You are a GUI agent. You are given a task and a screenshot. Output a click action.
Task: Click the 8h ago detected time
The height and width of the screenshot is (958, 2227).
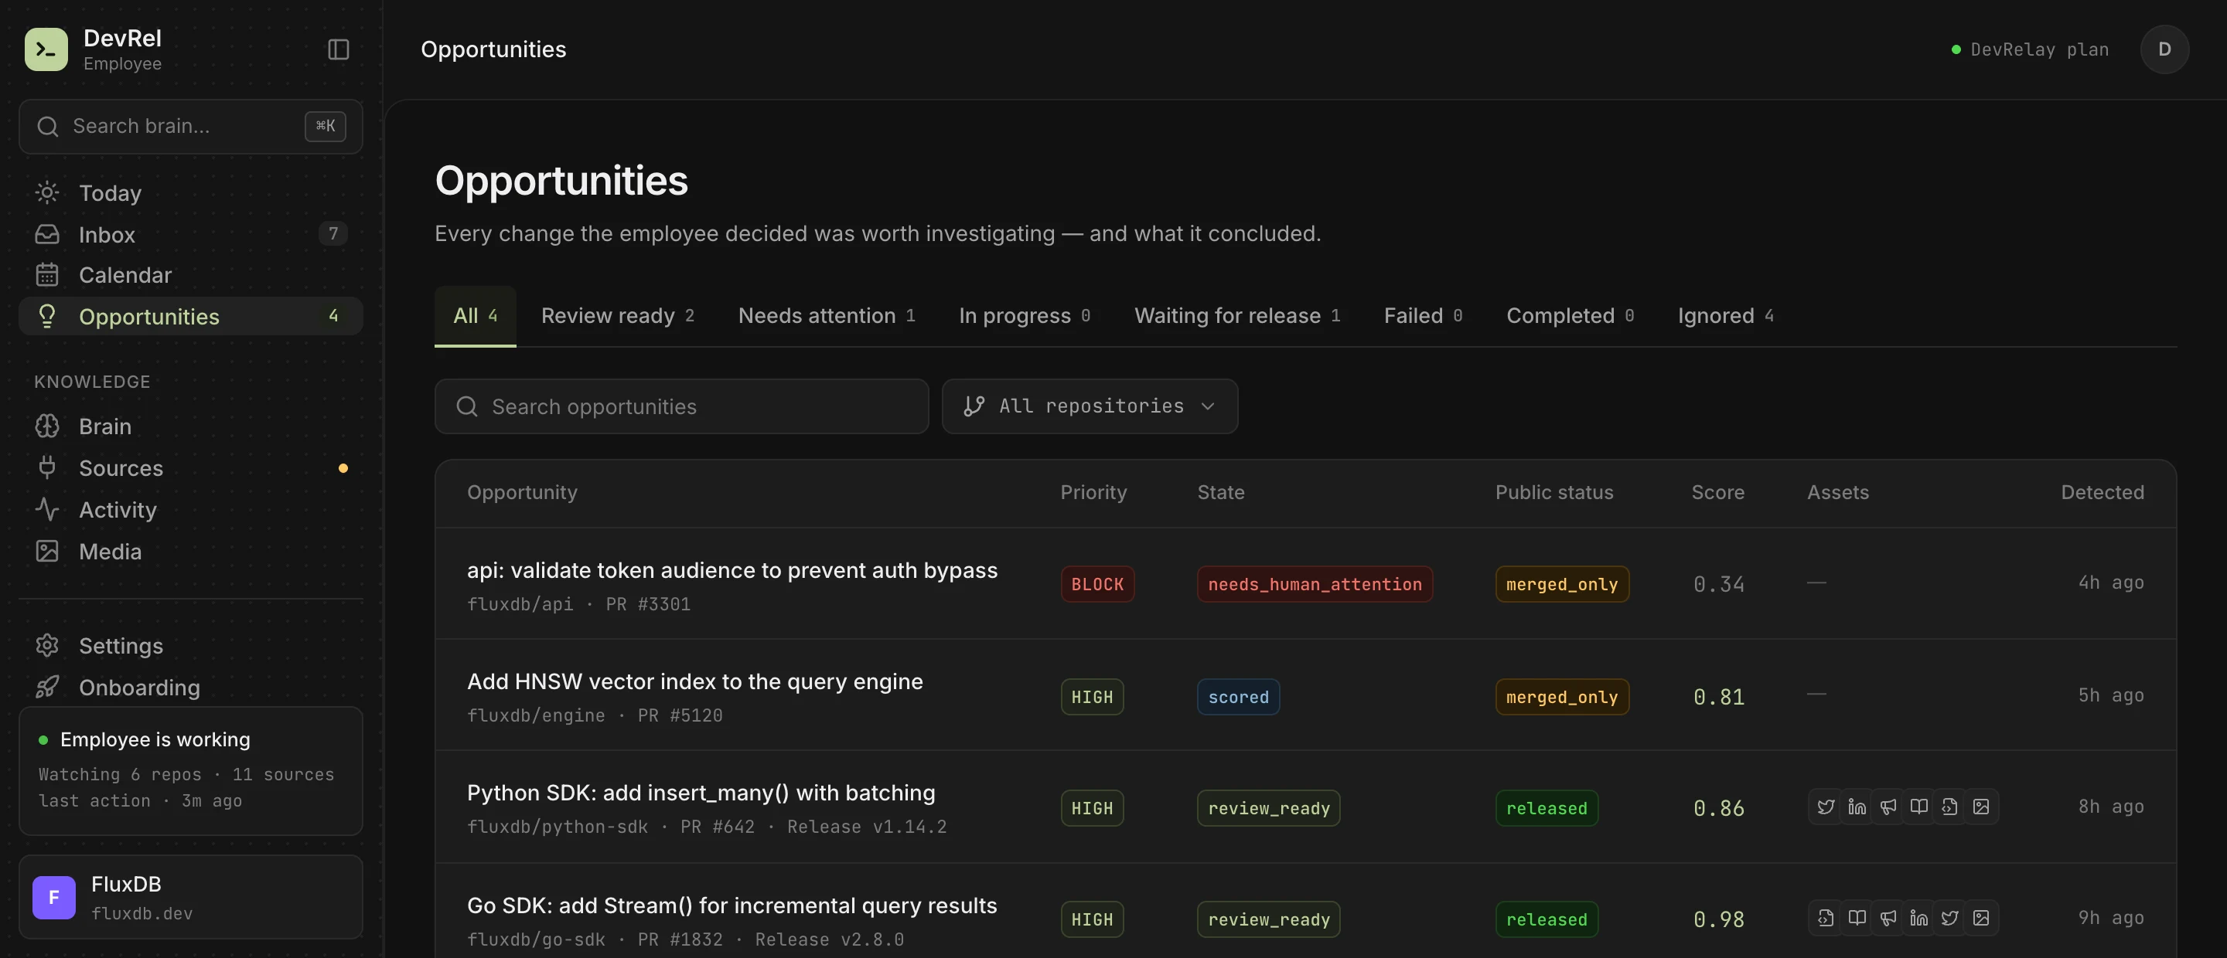(2110, 807)
